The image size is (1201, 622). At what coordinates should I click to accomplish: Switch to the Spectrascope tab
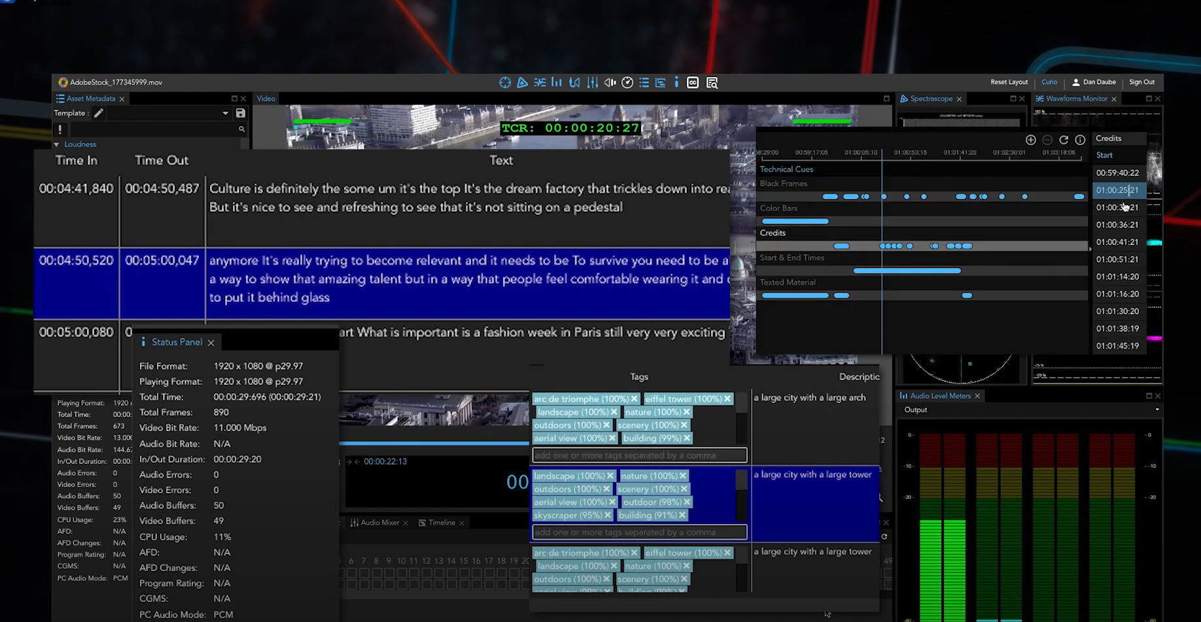(x=931, y=99)
